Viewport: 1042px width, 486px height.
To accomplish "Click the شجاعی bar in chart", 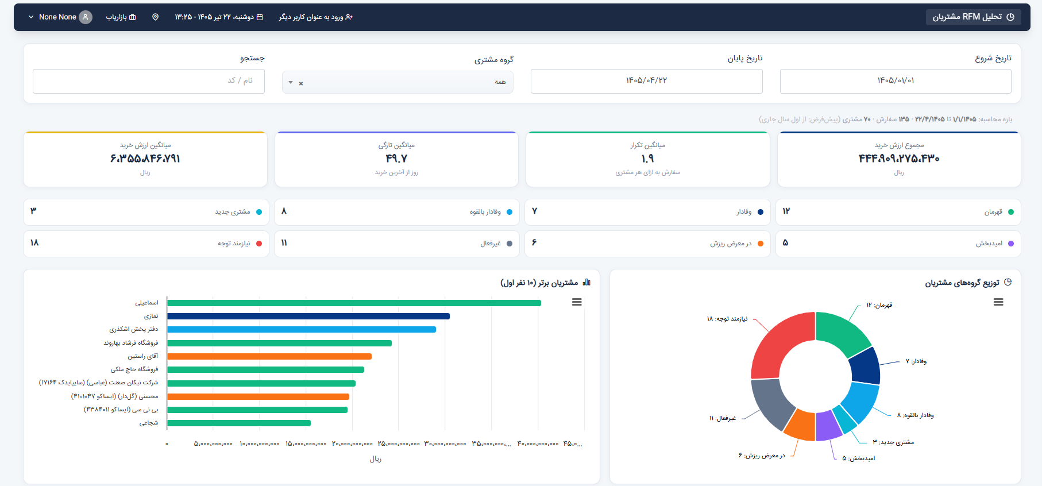I will (239, 423).
